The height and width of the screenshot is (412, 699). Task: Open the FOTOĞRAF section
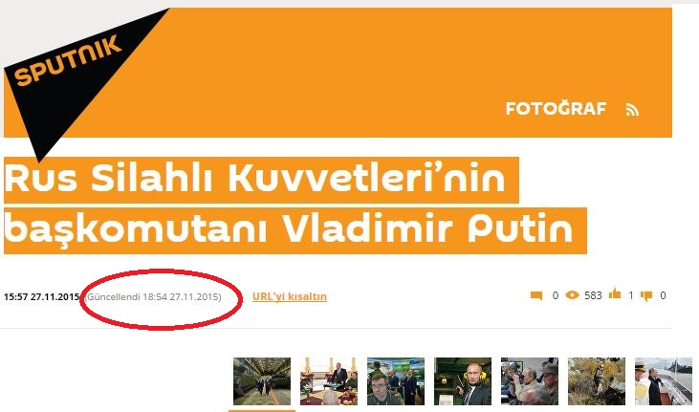tap(556, 108)
